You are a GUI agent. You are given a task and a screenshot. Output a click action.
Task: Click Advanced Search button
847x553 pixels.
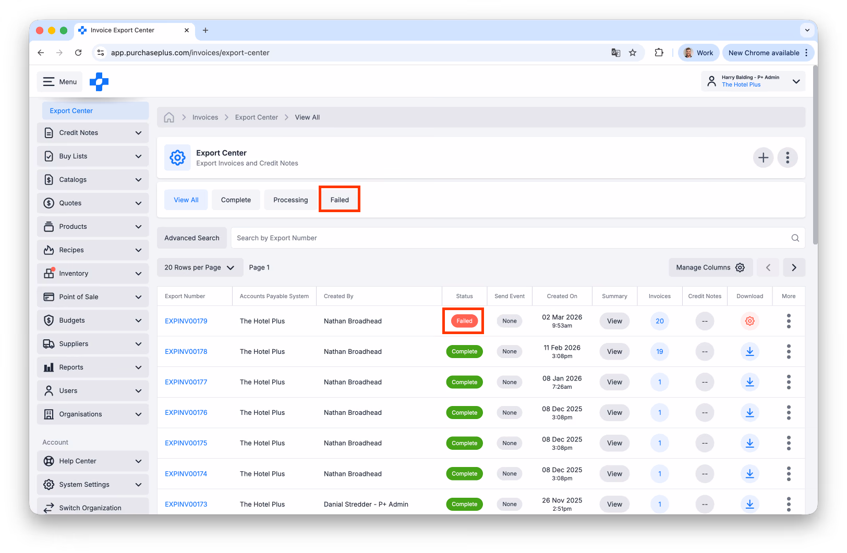tap(192, 238)
